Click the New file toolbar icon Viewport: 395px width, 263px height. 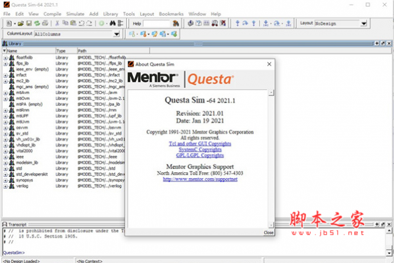point(9,24)
